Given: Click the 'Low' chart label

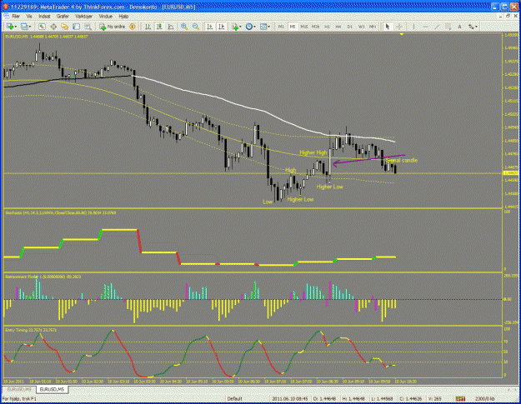Looking at the screenshot, I should click(x=268, y=202).
